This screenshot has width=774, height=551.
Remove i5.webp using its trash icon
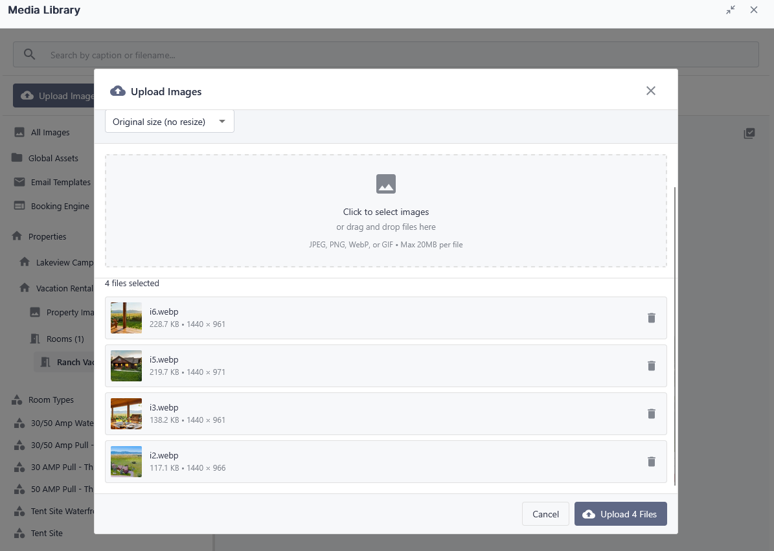(652, 366)
